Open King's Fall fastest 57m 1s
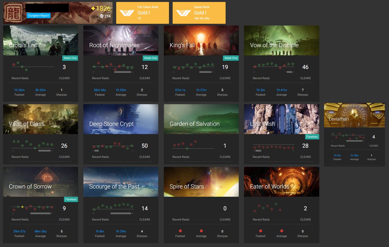389x247 pixels. (180, 90)
